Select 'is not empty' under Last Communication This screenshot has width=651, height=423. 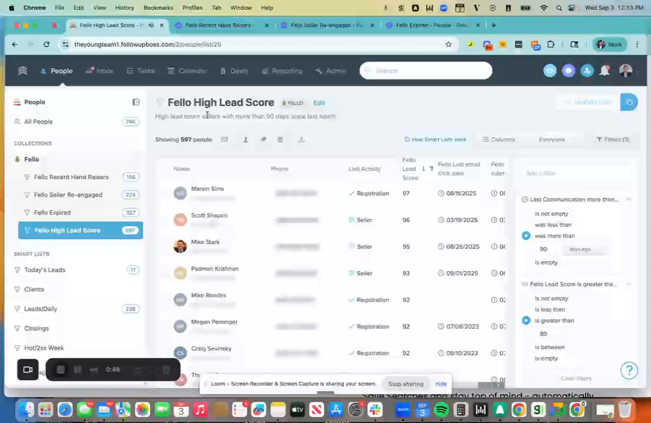point(552,214)
